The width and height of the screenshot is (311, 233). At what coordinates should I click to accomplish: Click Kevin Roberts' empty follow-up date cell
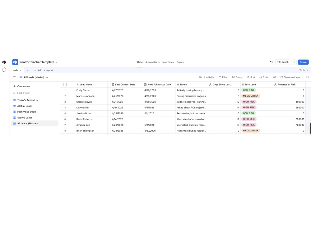(x=159, y=119)
